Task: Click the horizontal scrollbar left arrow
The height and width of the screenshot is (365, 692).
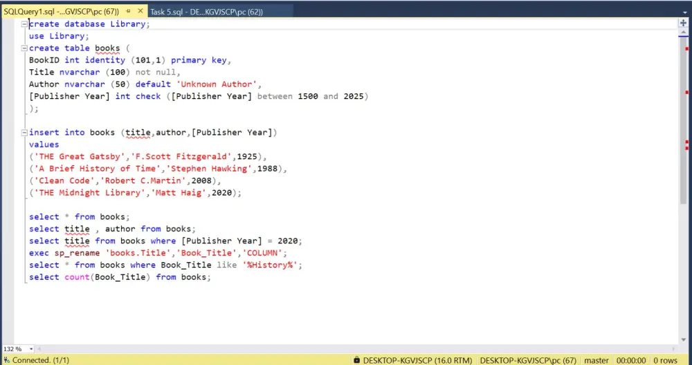Action: click(39, 348)
